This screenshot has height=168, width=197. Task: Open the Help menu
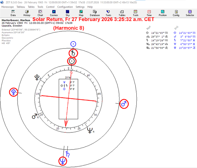[90, 7]
